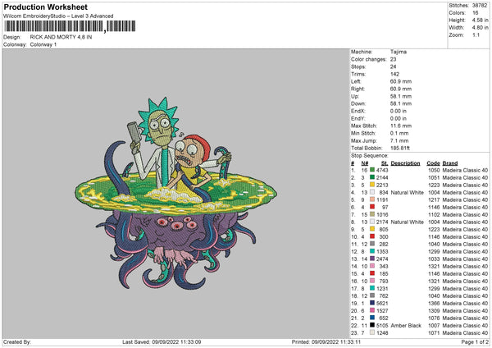Select the khaki swatch beside stitch count 1016
The image size is (492, 348).
[372, 214]
